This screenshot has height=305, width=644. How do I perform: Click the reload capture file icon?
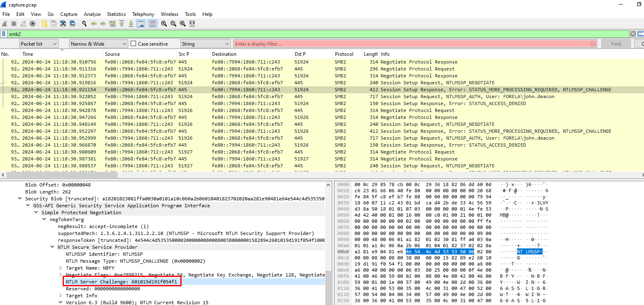click(72, 24)
